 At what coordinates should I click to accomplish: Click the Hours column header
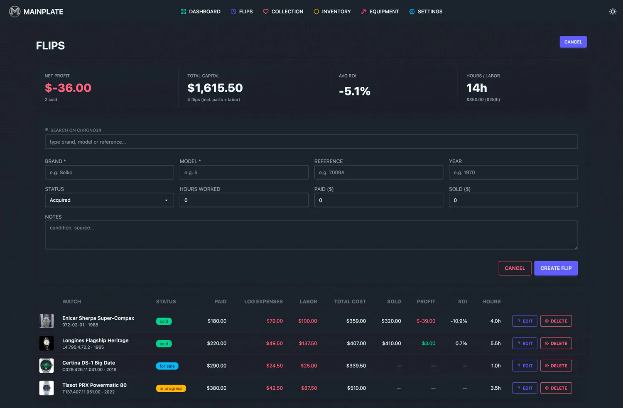pos(491,302)
